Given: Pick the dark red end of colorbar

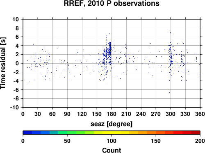Looking at the screenshot, I should tap(196, 133).
